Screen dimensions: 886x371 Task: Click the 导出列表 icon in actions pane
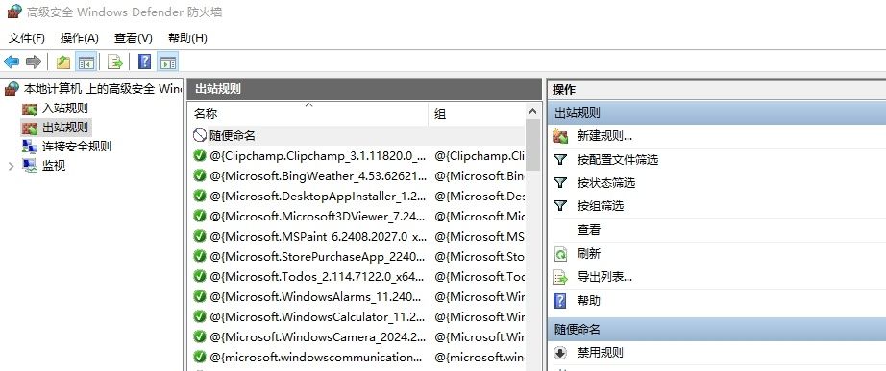coord(560,277)
